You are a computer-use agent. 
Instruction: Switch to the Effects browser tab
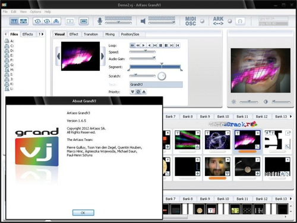[28, 34]
